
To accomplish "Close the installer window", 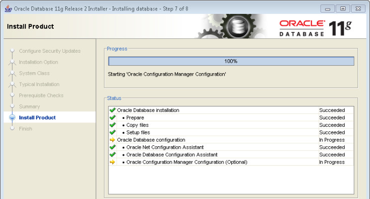I will pyautogui.click(x=358, y=9).
